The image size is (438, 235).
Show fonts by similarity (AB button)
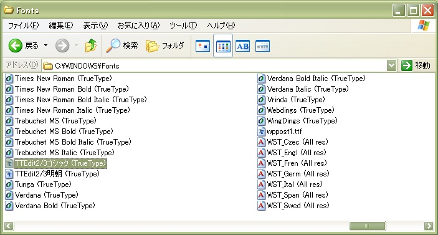[243, 46]
